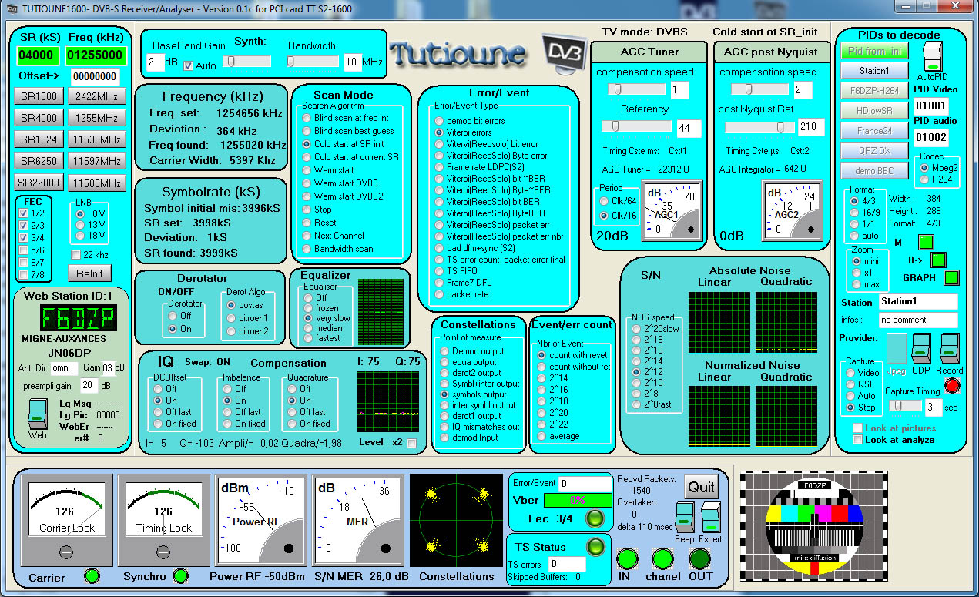Click the 11597MHz frequency preset
This screenshot has height=597, width=979.
point(96,161)
